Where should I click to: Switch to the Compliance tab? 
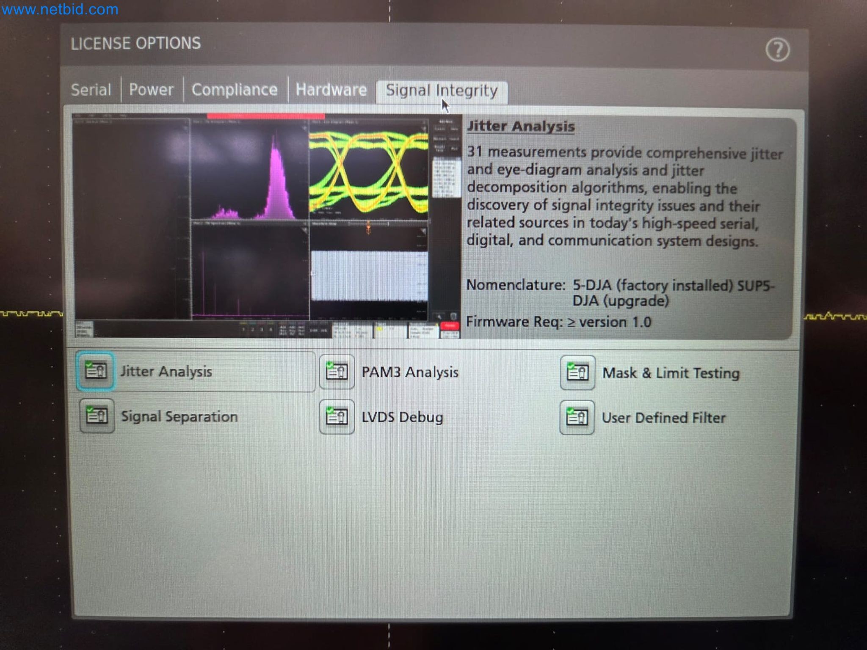[x=235, y=90]
